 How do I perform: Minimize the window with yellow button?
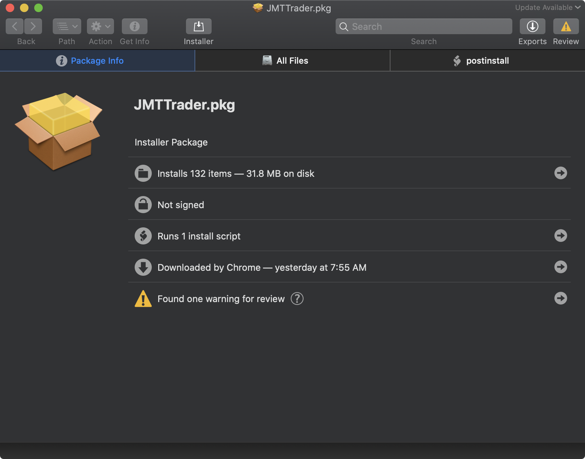[24, 7]
